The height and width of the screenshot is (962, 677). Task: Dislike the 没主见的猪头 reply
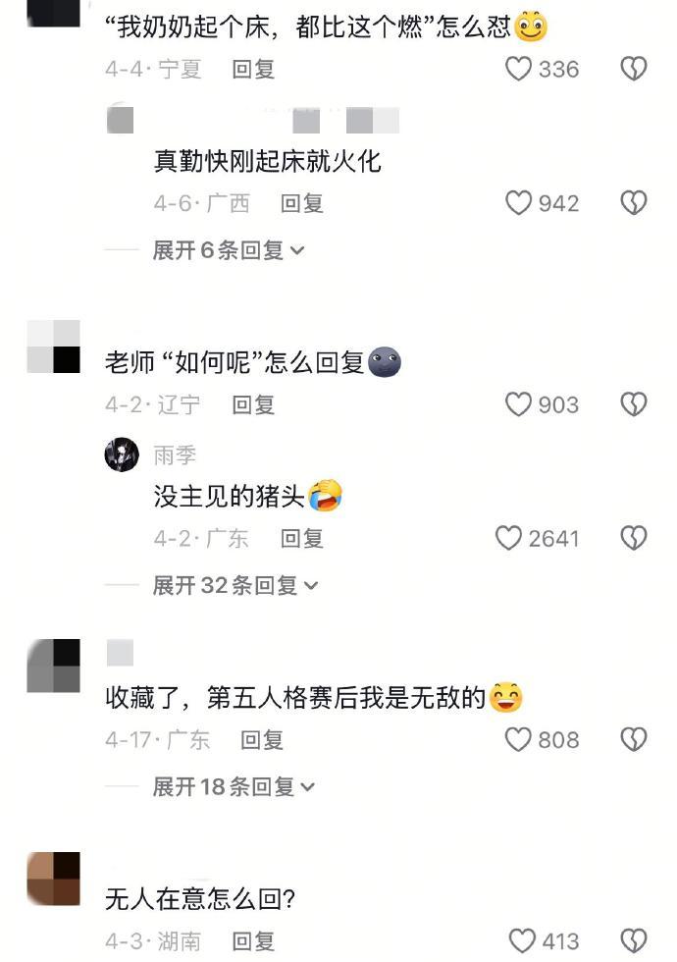pos(634,538)
